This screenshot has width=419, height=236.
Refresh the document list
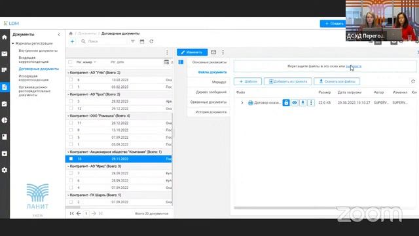coord(151,41)
